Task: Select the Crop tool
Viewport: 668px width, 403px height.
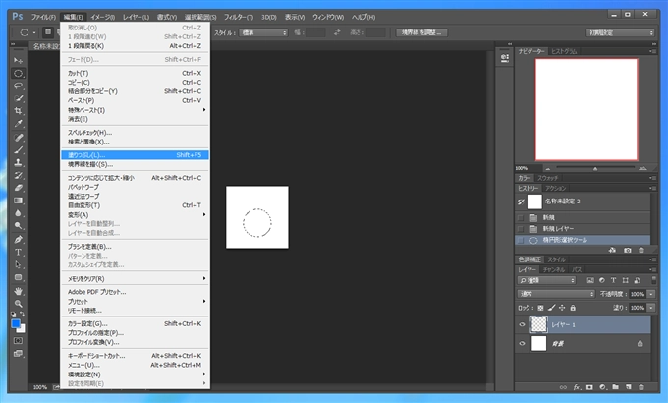Action: coord(18,111)
